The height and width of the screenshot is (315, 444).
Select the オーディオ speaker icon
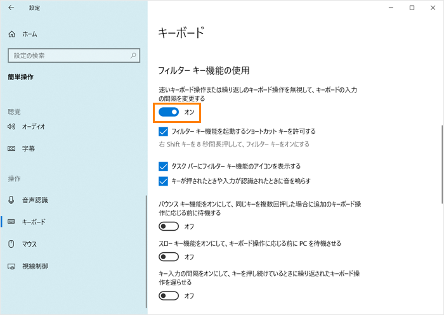pos(11,127)
